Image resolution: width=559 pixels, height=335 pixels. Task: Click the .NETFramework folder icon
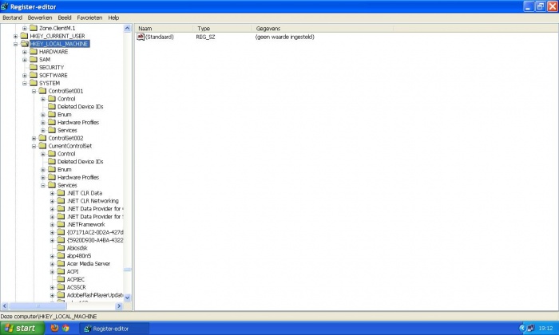(x=61, y=224)
